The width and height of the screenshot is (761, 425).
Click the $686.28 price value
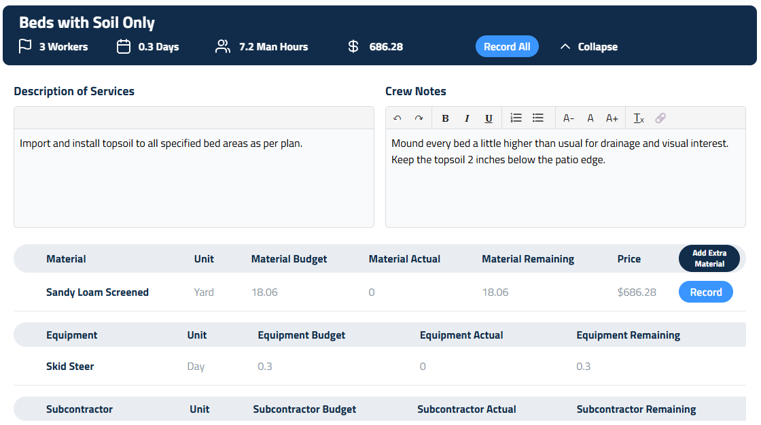click(636, 292)
